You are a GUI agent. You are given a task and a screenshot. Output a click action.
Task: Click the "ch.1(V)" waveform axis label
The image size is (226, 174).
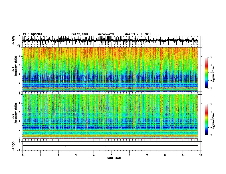point(13,40)
